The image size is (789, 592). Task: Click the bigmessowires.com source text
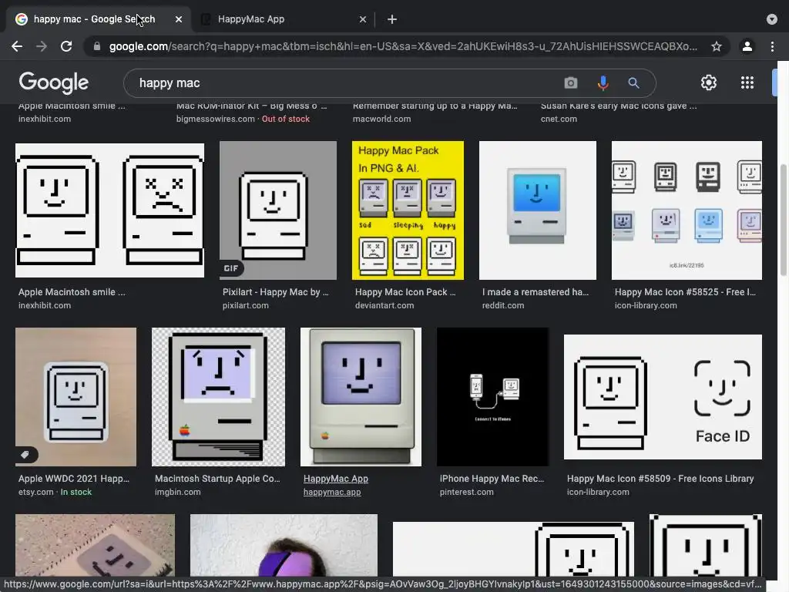tap(216, 119)
